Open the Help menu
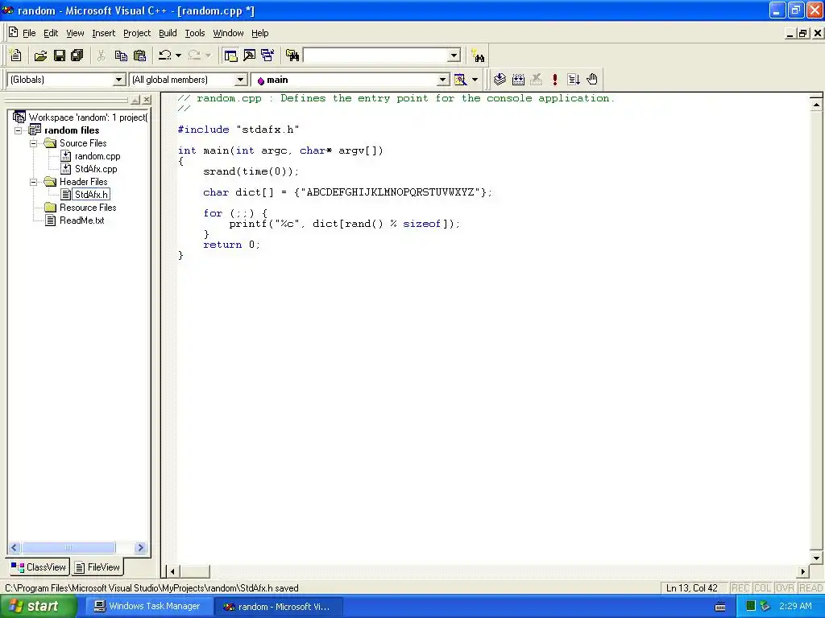 (260, 33)
